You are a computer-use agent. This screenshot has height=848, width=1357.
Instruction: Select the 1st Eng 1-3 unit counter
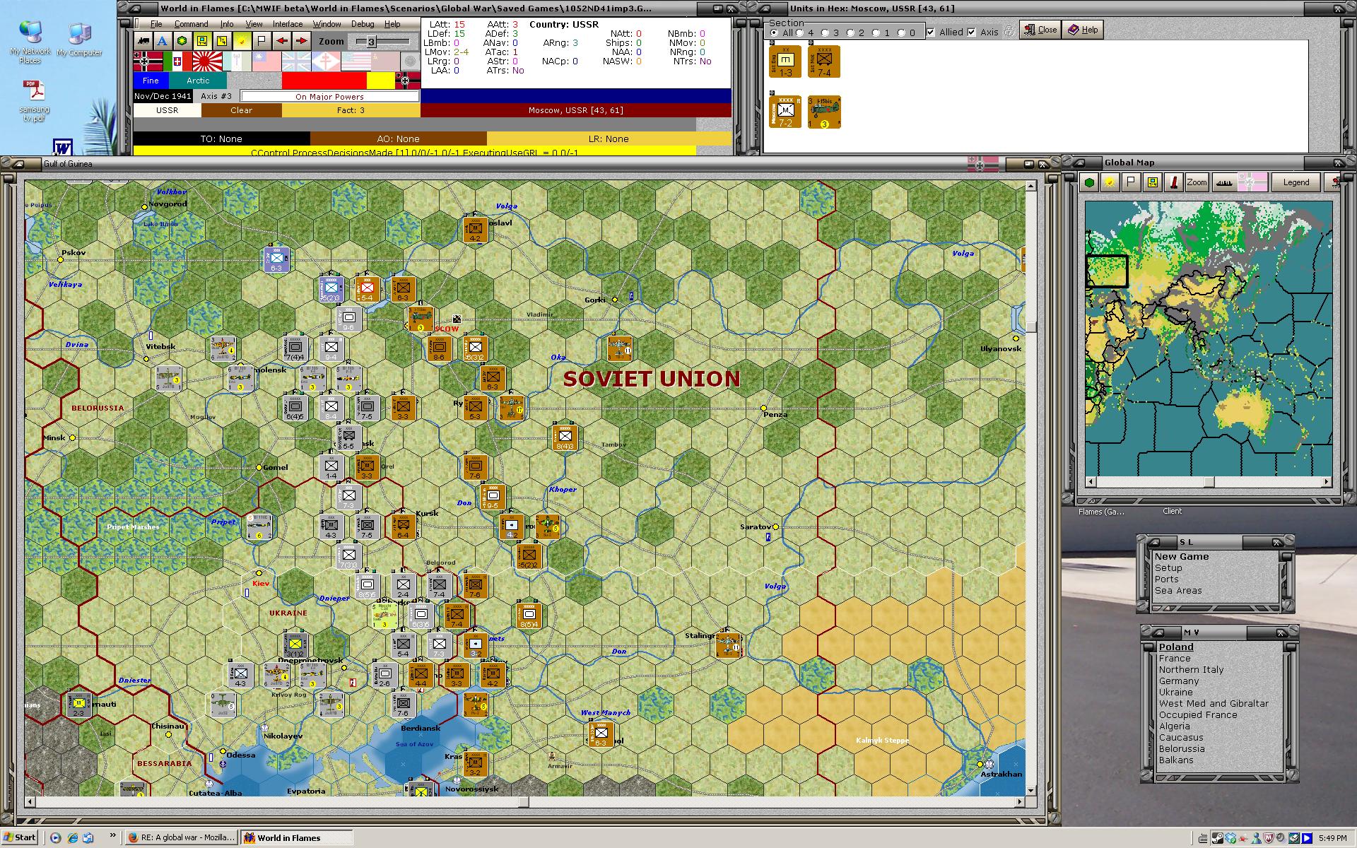(x=785, y=61)
